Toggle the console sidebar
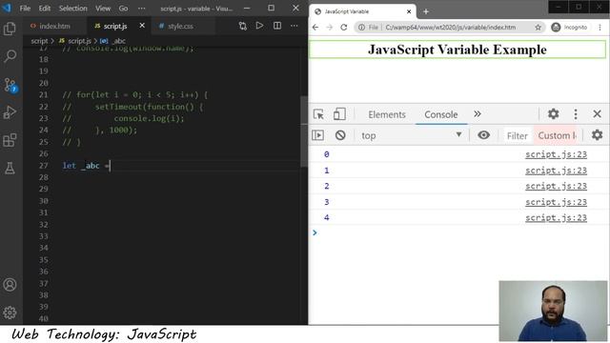The height and width of the screenshot is (343, 610). [x=317, y=135]
